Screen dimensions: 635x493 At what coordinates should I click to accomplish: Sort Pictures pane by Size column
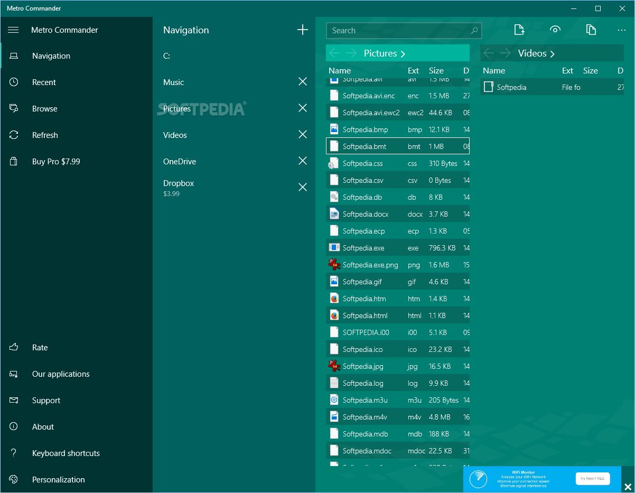click(436, 71)
